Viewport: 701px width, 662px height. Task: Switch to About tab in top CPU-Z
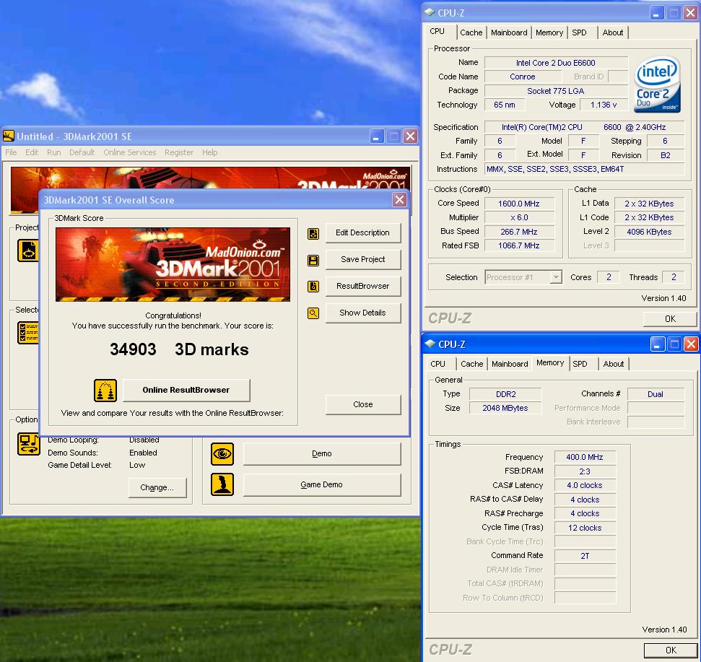[612, 32]
